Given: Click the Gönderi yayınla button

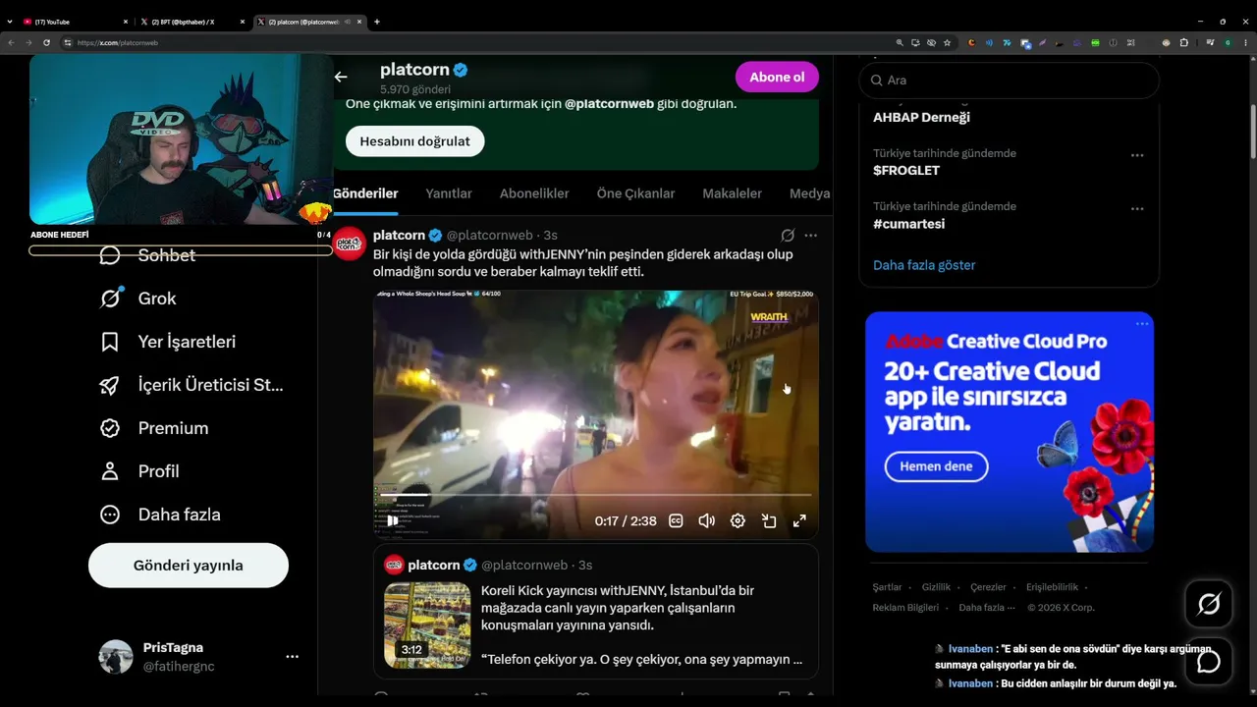Looking at the screenshot, I should point(189,565).
